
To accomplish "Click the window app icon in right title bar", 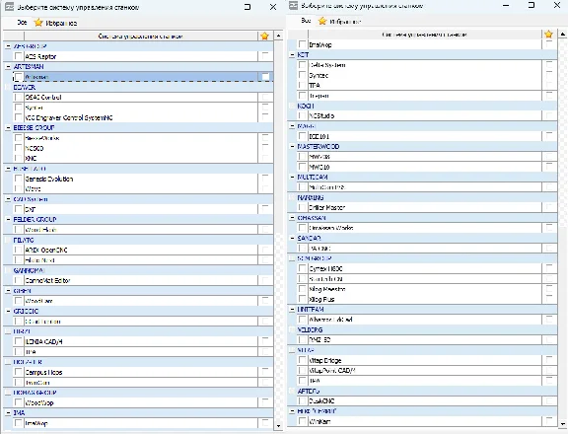I will [x=294, y=5].
